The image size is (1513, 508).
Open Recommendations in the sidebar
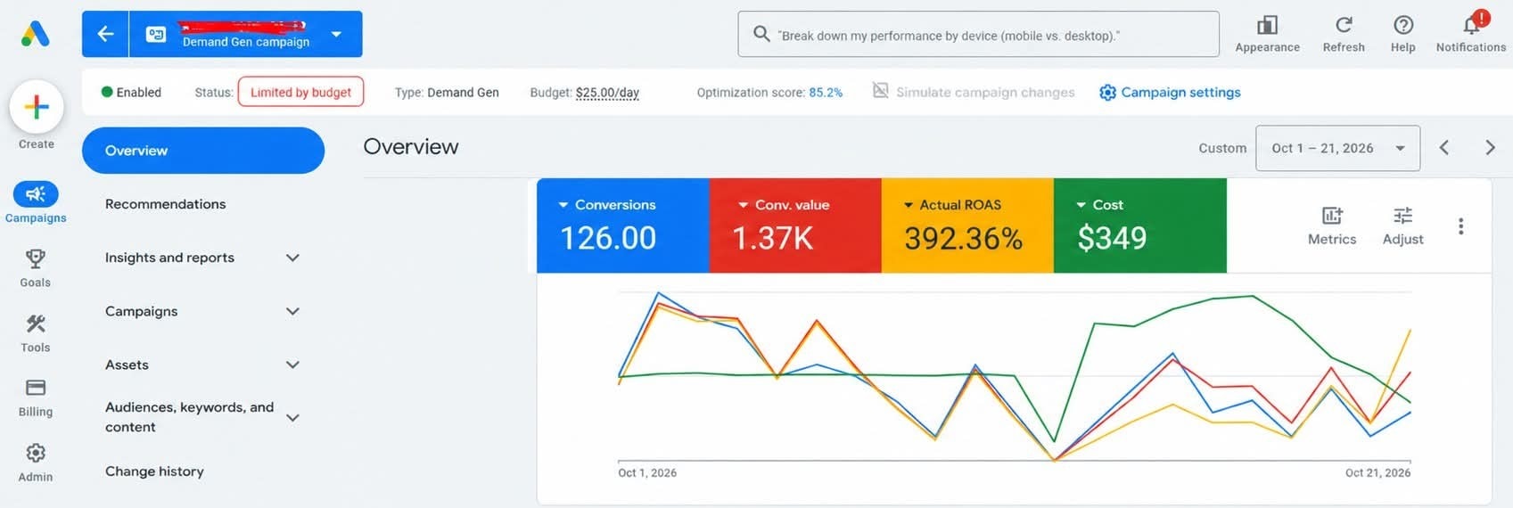[165, 204]
